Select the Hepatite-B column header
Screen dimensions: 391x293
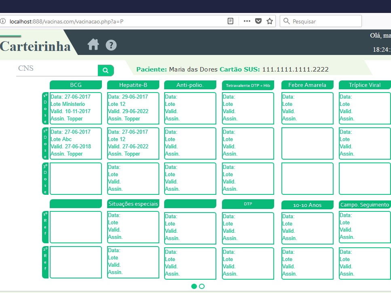(133, 85)
